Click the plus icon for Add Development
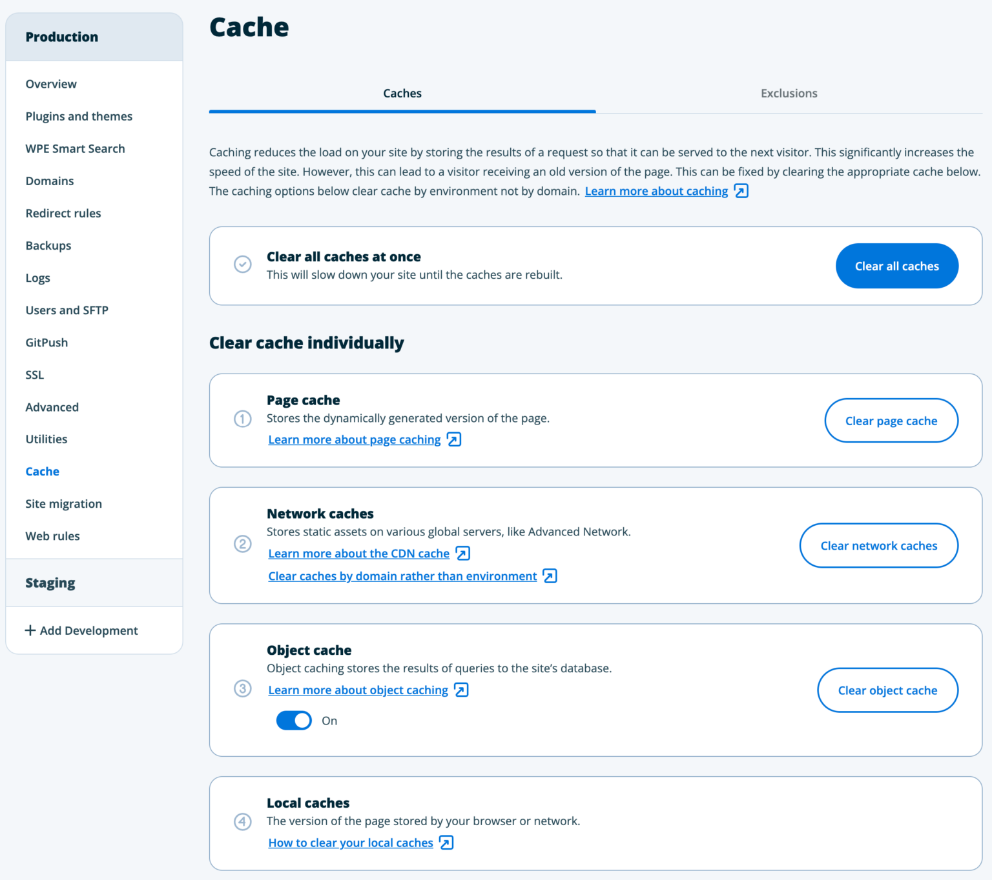Screen dimensions: 992x880 (x=30, y=630)
